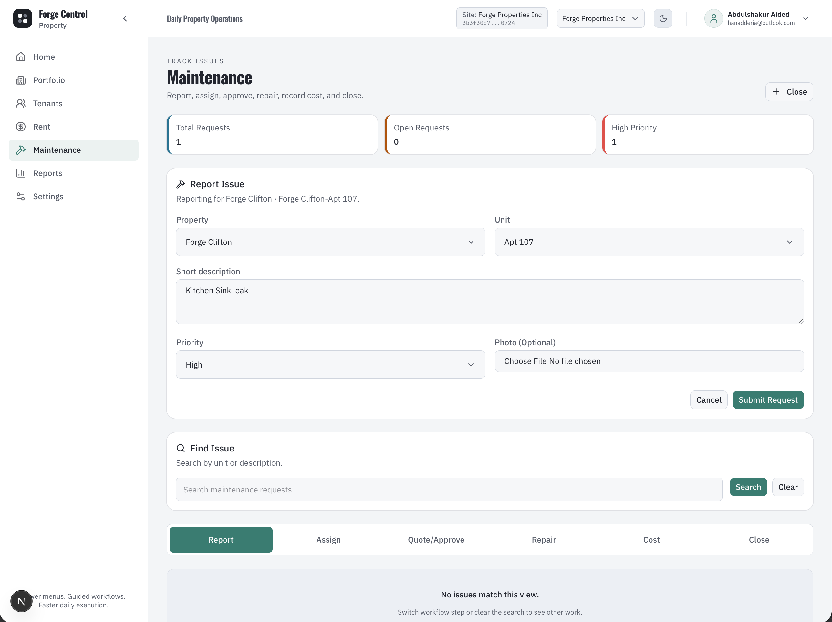Click the 'No issues match this view.' message
This screenshot has width=832, height=622.
490,595
